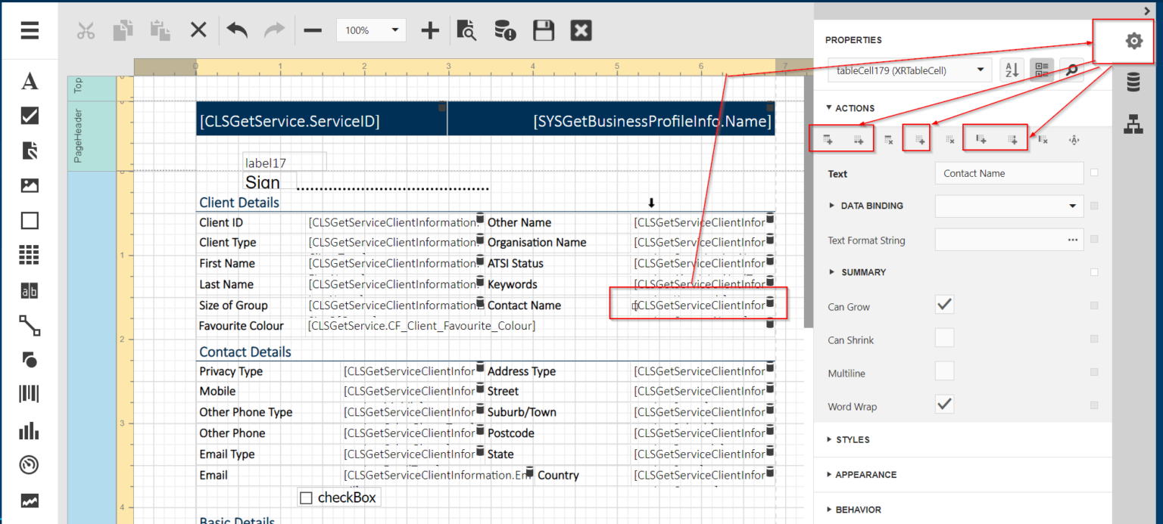
Task: Select the Chart tool in the toolbox
Action: (29, 431)
